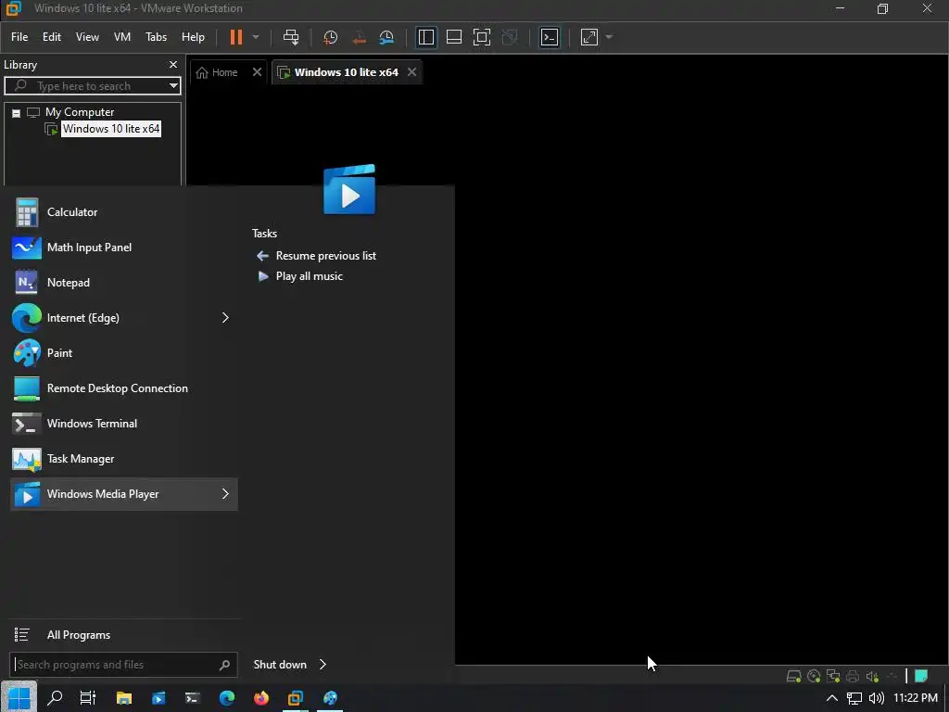Launch Notepad from the Start menu
Screen dimensions: 949x712
[123, 282]
